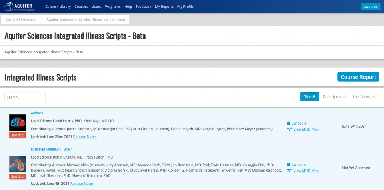Click the Diabetes Synopsis clipboard icon
The height and width of the screenshot is (190, 384).
pyautogui.click(x=288, y=165)
